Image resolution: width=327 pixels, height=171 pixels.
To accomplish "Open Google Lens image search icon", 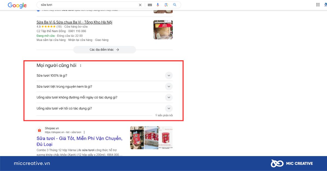I will click(x=166, y=5).
